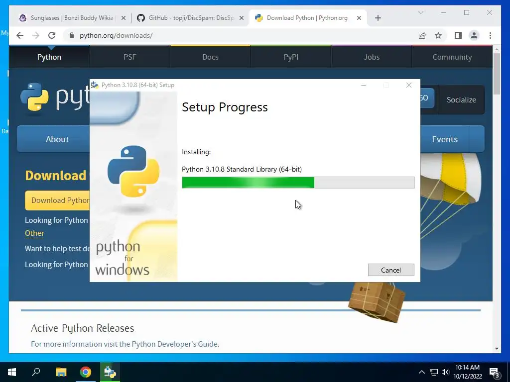510x382 pixels.
Task: Open the Docs top navigation item
Action: pyautogui.click(x=211, y=57)
